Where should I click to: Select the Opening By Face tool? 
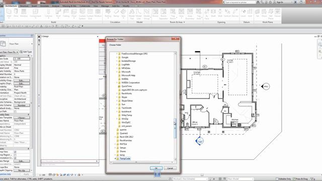[207, 14]
